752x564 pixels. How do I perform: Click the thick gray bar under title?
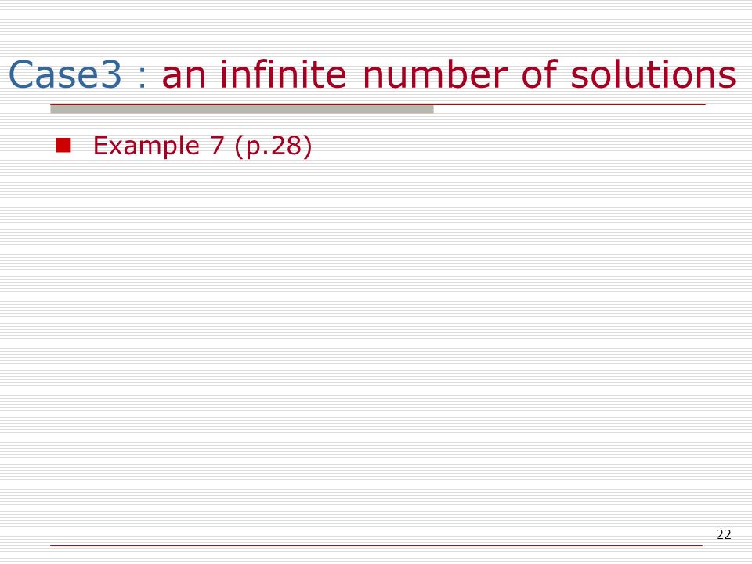click(x=242, y=110)
